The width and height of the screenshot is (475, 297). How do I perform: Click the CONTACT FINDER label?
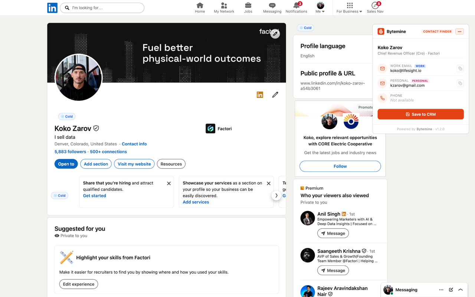[x=437, y=32]
